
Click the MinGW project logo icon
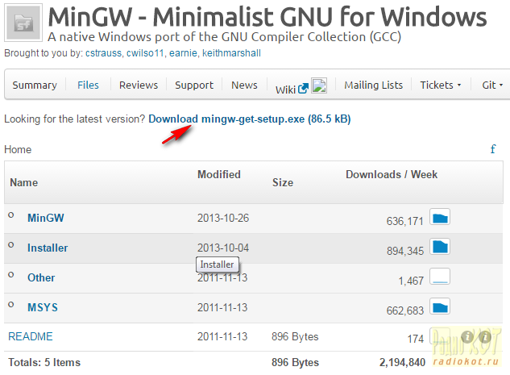23,23
